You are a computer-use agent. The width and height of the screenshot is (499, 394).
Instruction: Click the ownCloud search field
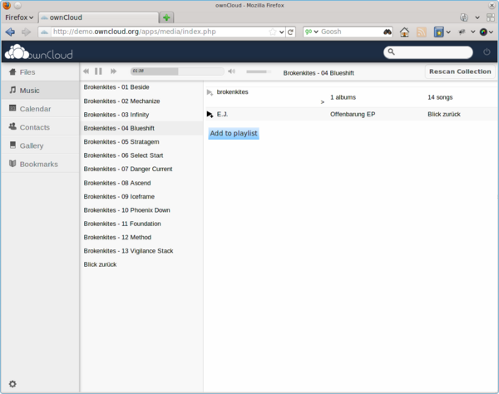tap(428, 52)
